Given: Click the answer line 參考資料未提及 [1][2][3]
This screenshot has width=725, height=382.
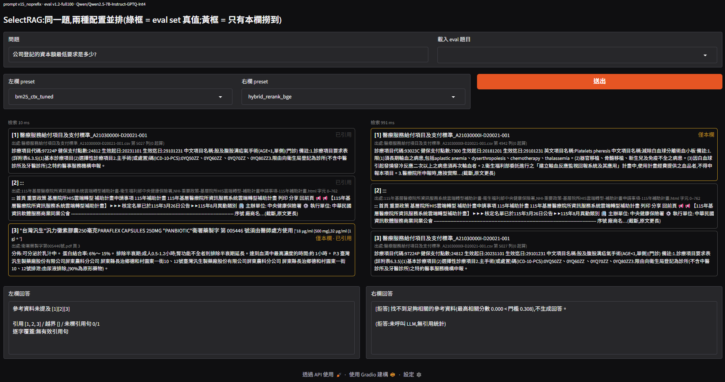Looking at the screenshot, I should pos(41,309).
